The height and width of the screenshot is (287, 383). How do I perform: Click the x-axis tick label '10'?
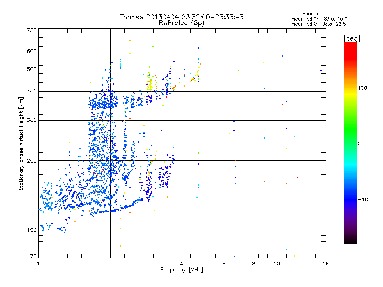tap(277, 264)
